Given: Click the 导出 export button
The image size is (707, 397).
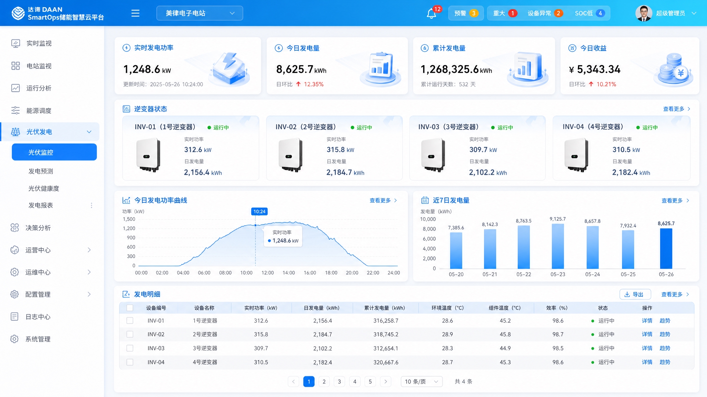Looking at the screenshot, I should pos(635,294).
